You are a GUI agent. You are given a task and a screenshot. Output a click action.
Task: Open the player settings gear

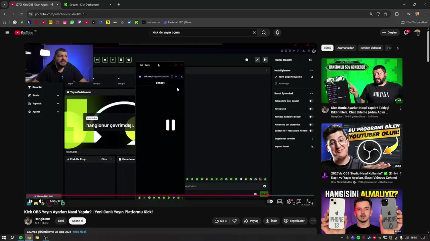[x=289, y=202]
